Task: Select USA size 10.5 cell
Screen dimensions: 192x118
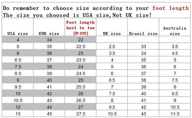Action: coord(18,100)
